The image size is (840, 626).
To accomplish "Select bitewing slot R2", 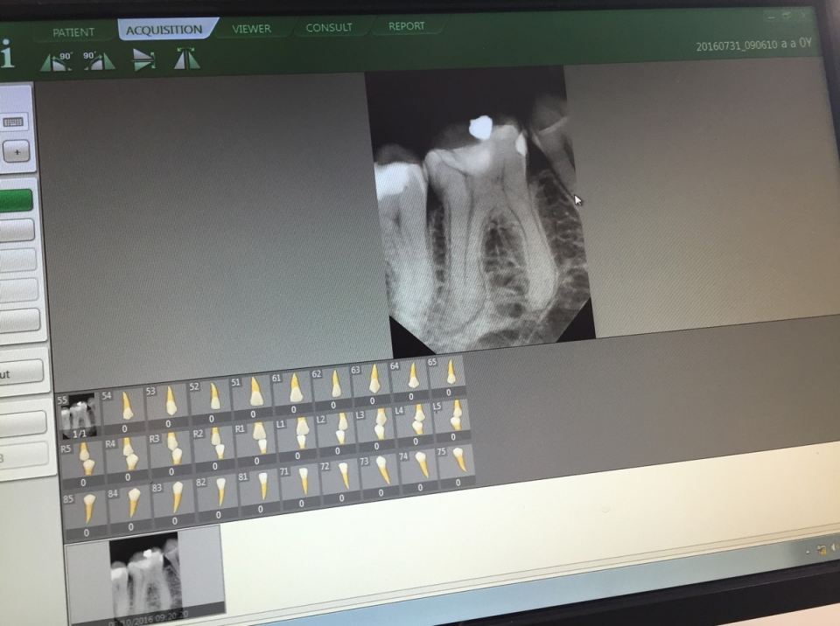I will 213,449.
